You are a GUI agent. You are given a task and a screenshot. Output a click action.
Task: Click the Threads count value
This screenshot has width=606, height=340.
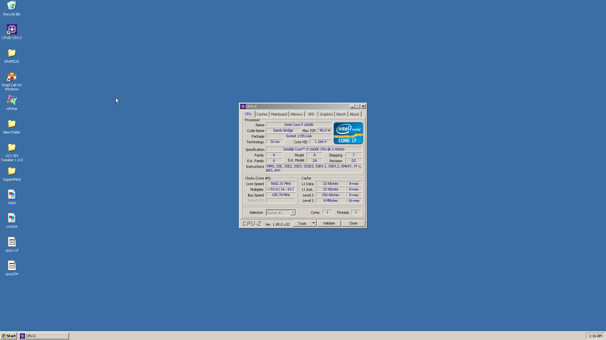tap(356, 212)
